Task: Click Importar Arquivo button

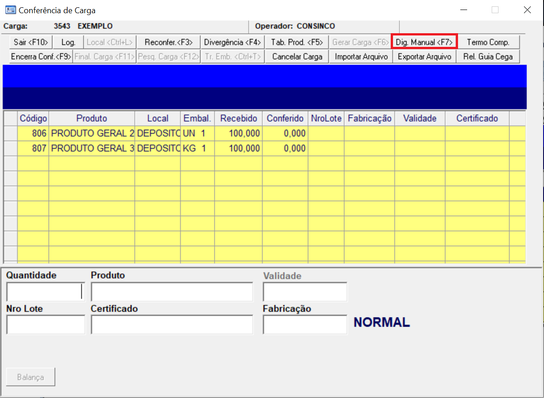Action: click(361, 56)
